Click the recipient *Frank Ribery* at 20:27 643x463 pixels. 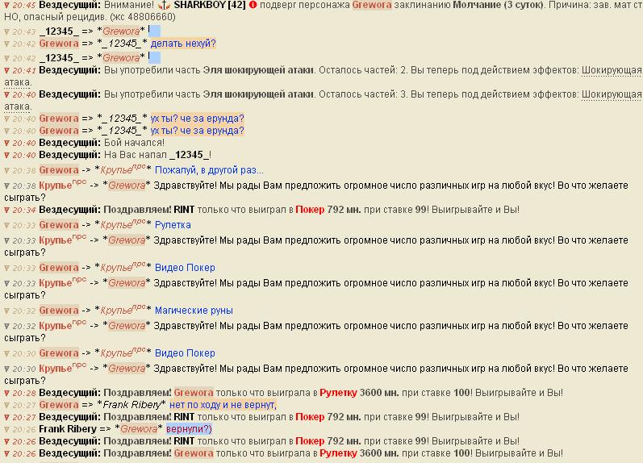pos(132,405)
